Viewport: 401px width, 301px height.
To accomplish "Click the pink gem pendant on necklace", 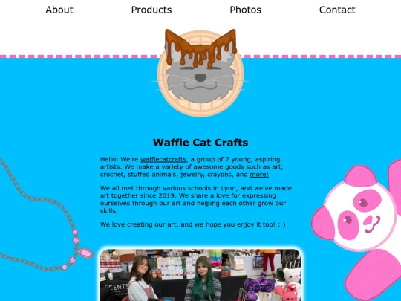I will point(85,253).
